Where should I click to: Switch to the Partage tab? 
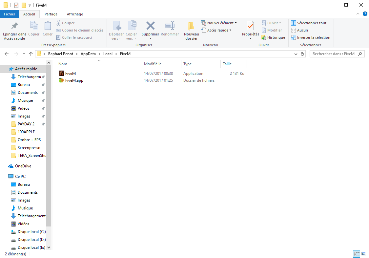(x=51, y=14)
